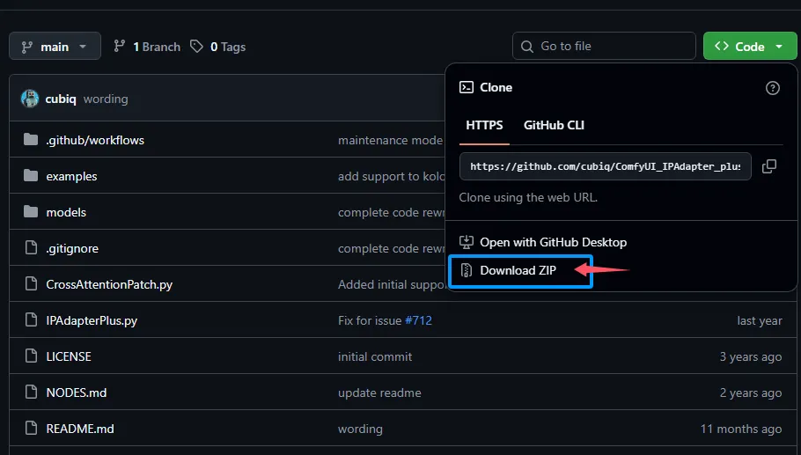Click 'Clone using the web URL.' text
Viewport: 801px width, 455px height.
528,197
